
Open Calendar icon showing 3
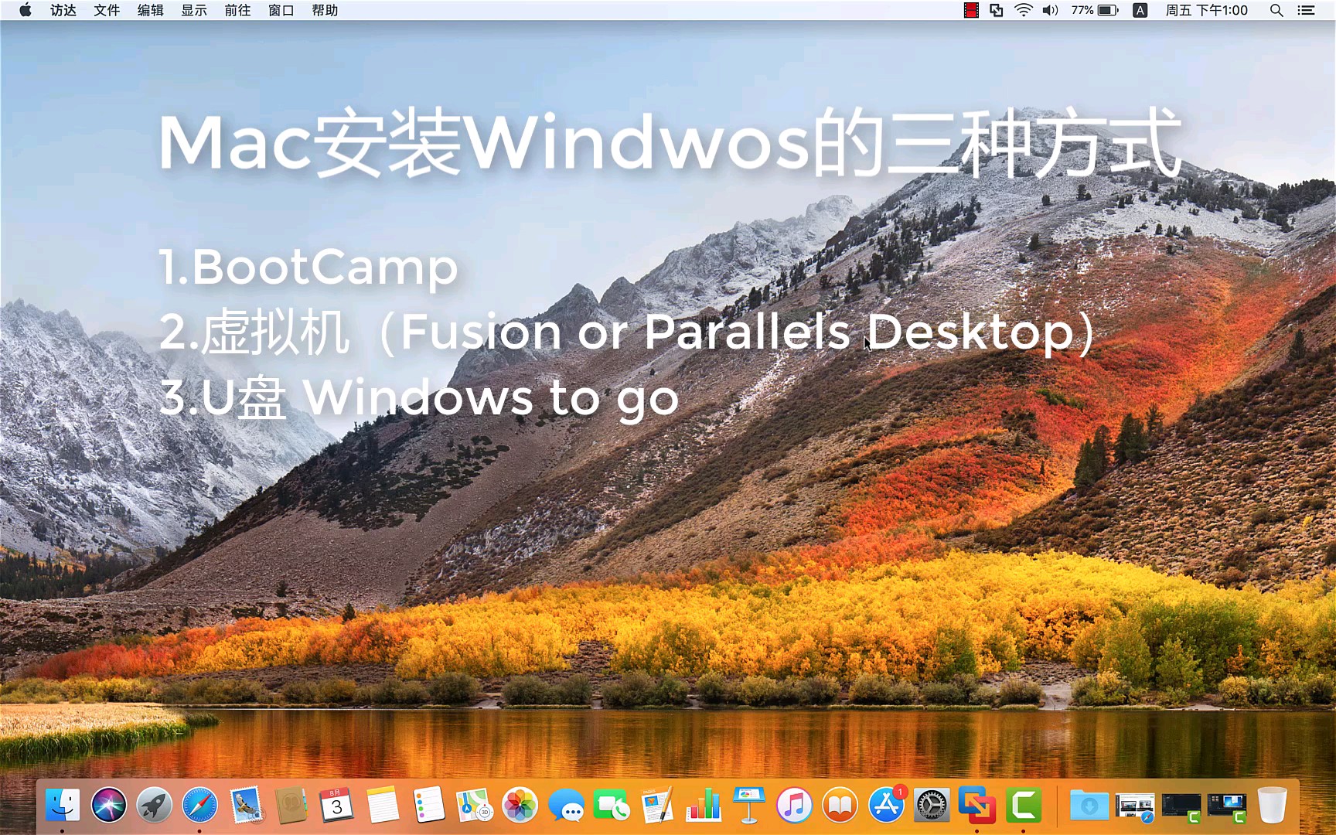[x=337, y=806]
